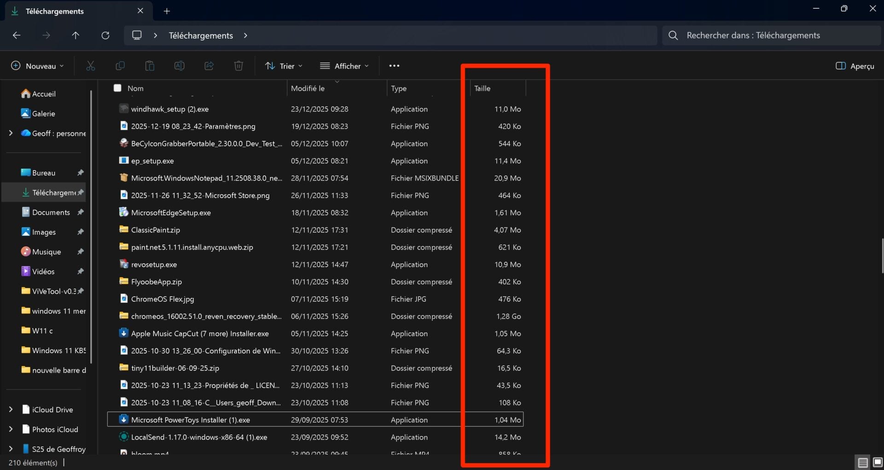Open a new tab with the plus icon
The height and width of the screenshot is (470, 884).
tap(167, 11)
